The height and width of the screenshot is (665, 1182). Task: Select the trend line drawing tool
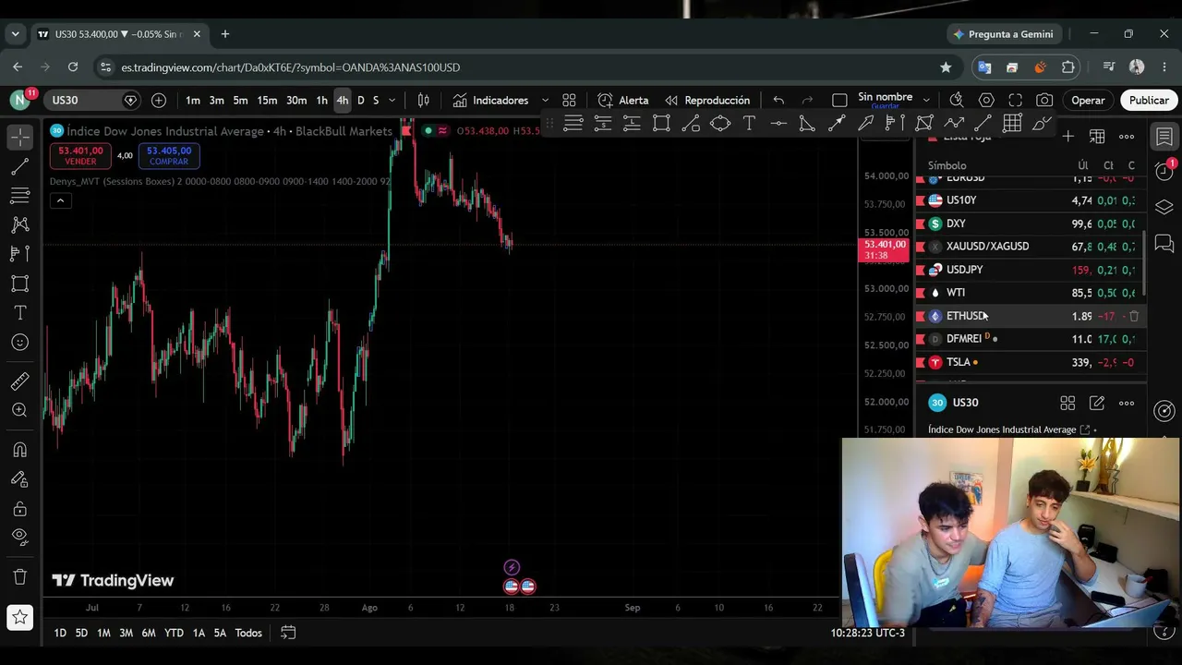coord(19,166)
